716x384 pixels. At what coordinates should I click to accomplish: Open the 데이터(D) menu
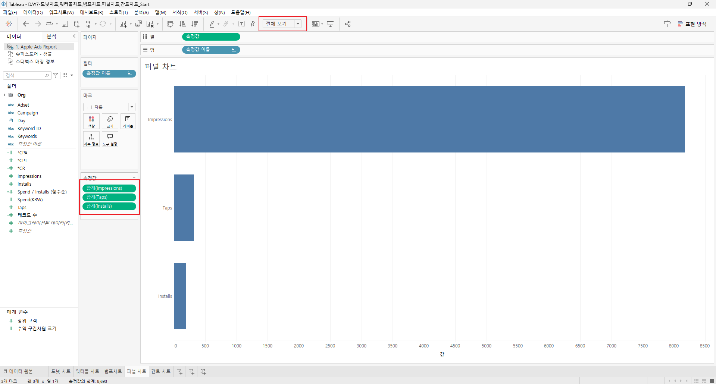(33, 12)
